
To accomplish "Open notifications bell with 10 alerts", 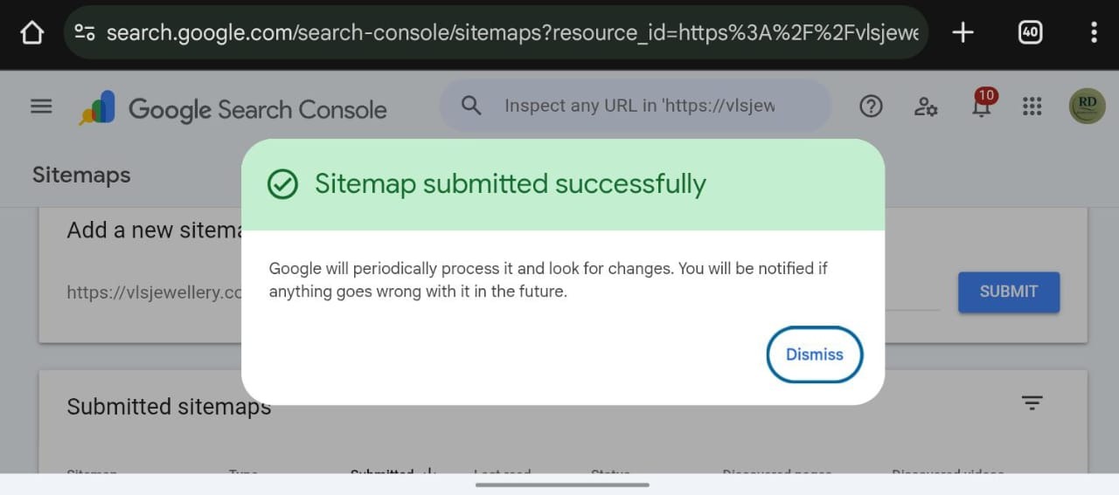I will pyautogui.click(x=982, y=106).
